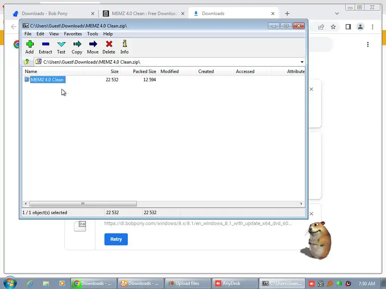Image resolution: width=386 pixels, height=289 pixels.
Task: Click the AnyDesk icon in system tray
Action: [312, 284]
